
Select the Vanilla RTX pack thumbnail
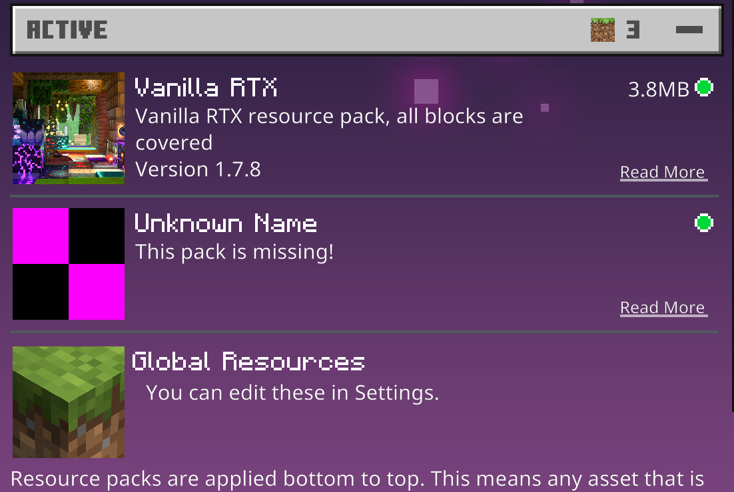click(69, 128)
